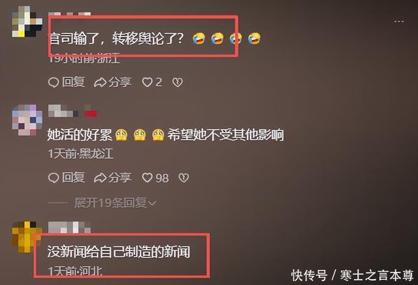
Task: Click the 分享 text under the 黑龙江 comment
Action: [120, 177]
